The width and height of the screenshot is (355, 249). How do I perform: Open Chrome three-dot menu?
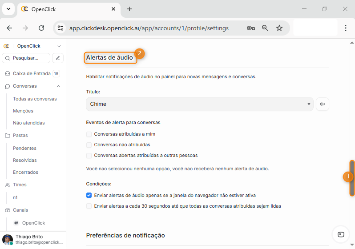click(x=346, y=28)
